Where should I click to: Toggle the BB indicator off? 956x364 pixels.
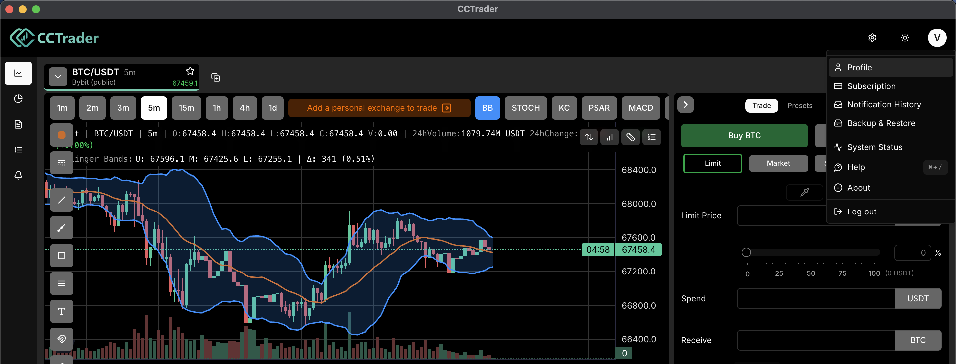pyautogui.click(x=487, y=108)
